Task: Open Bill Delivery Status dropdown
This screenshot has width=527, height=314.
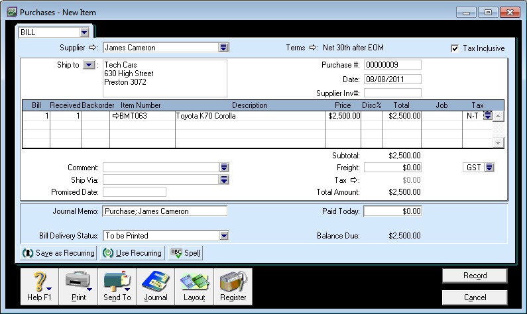Action: coord(223,236)
